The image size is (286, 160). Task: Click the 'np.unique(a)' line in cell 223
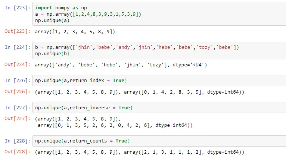coord(52,21)
